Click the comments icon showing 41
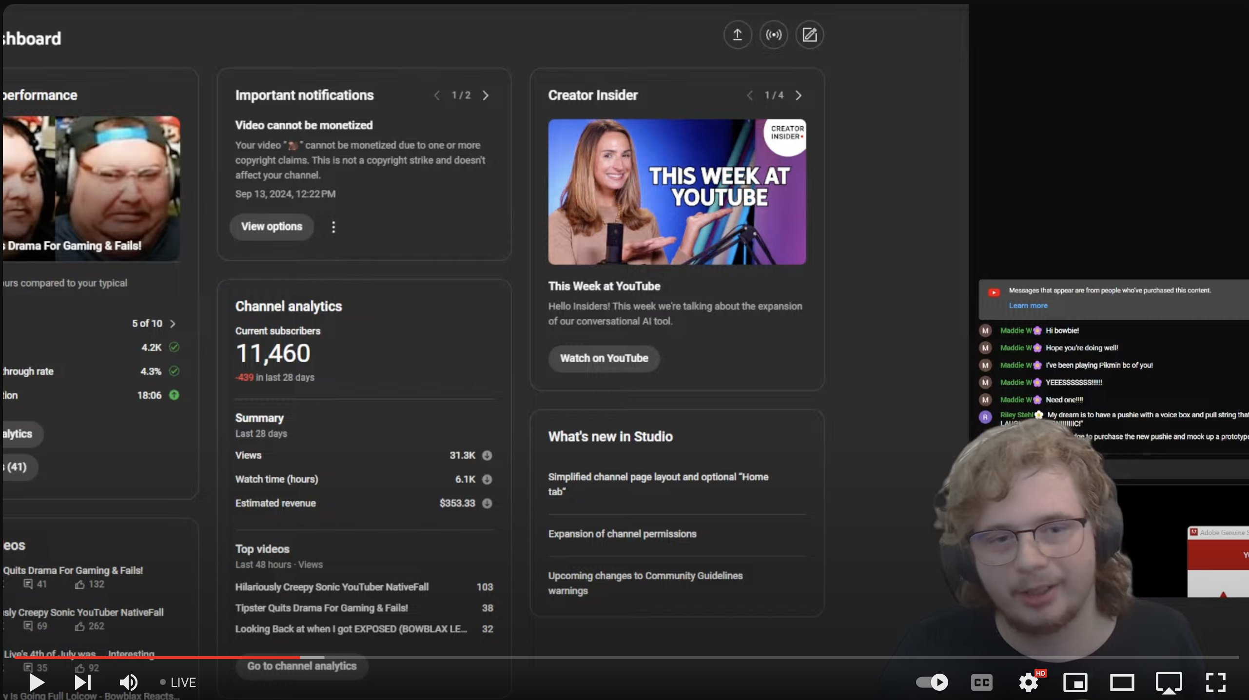Image resolution: width=1249 pixels, height=700 pixels. click(x=28, y=584)
